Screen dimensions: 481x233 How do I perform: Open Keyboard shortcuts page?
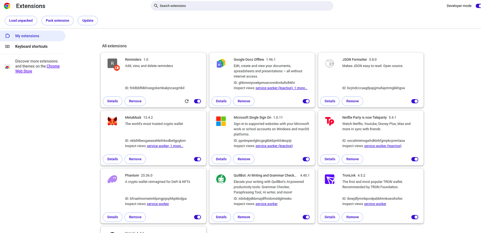[33, 46]
